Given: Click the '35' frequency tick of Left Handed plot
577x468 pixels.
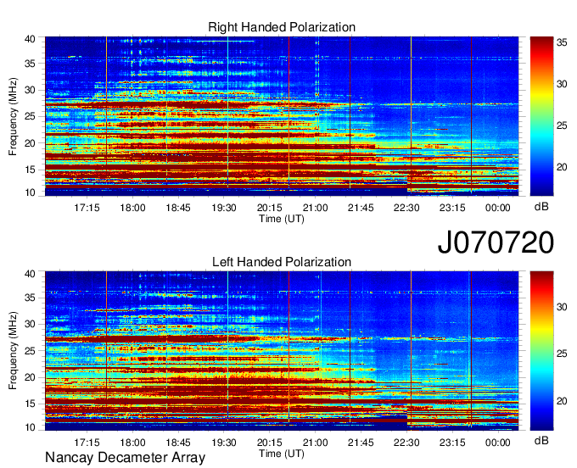Looking at the screenshot, I should coord(30,298).
